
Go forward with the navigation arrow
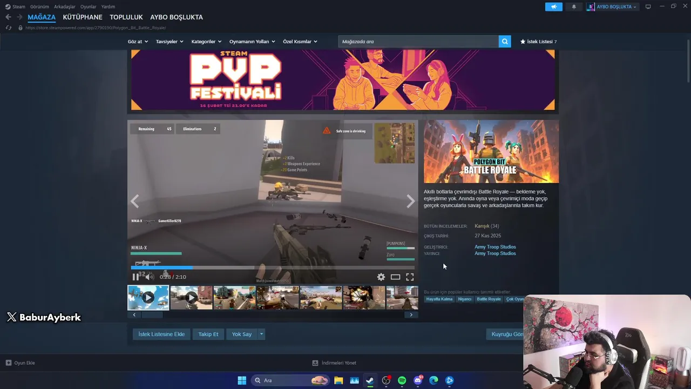tap(19, 17)
